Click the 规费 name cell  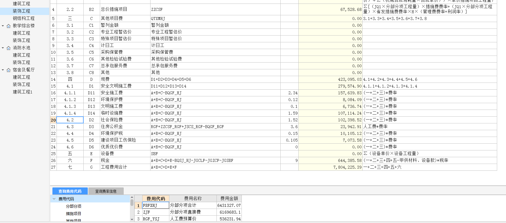pos(125,79)
